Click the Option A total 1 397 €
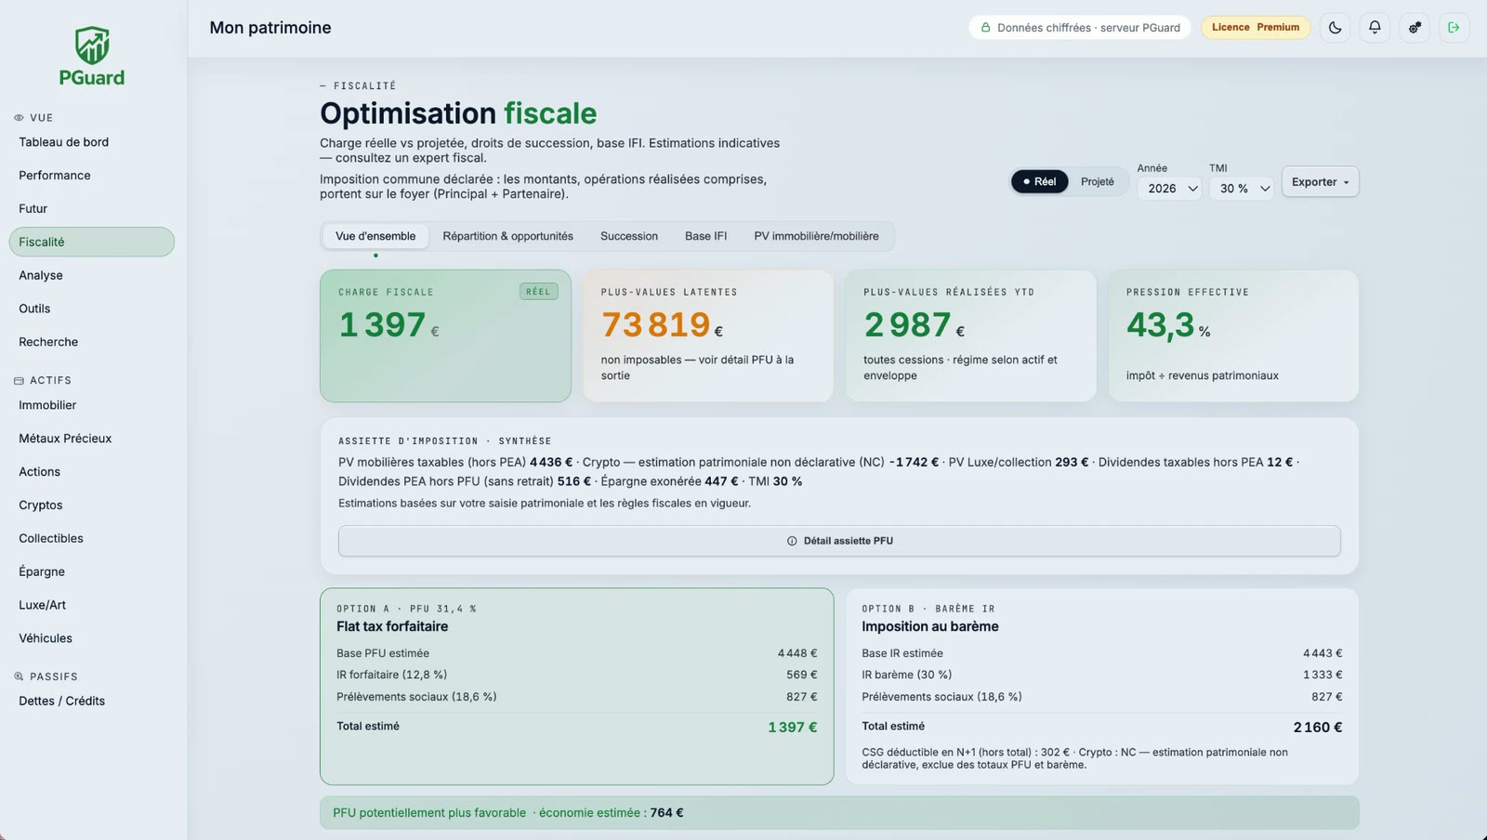1487x840 pixels. tap(792, 728)
